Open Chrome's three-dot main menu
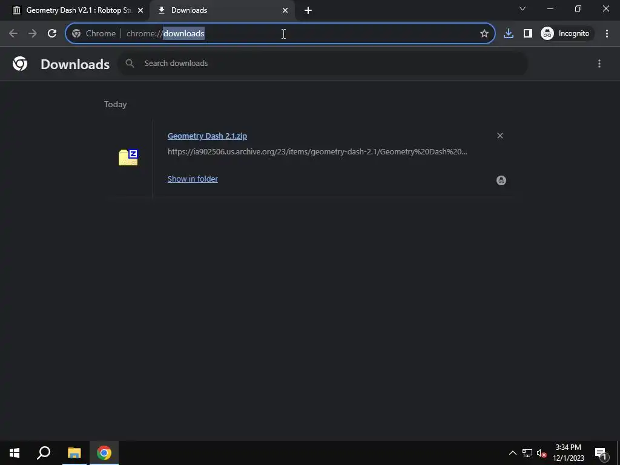The height and width of the screenshot is (465, 620). click(607, 34)
